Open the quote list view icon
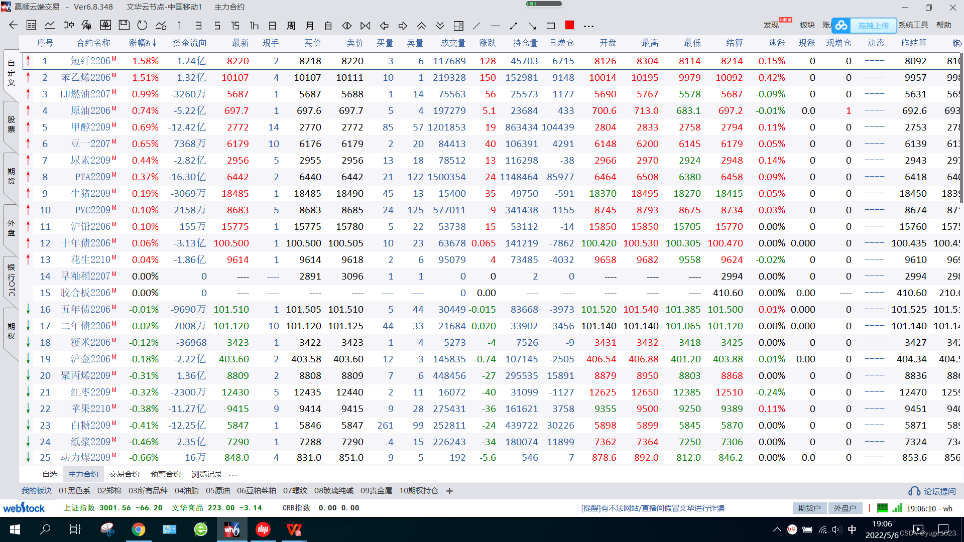964x542 pixels. pyautogui.click(x=31, y=25)
